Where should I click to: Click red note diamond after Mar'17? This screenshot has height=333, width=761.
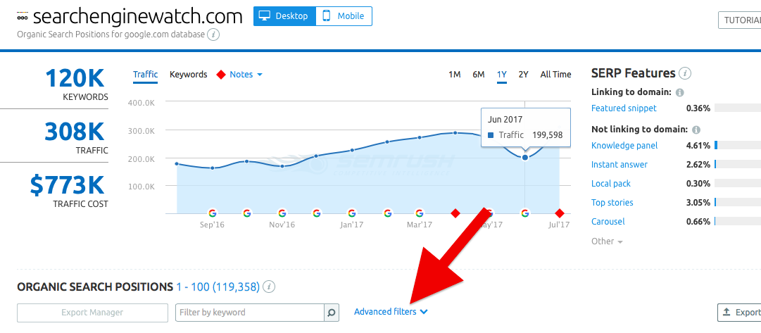[x=455, y=213]
